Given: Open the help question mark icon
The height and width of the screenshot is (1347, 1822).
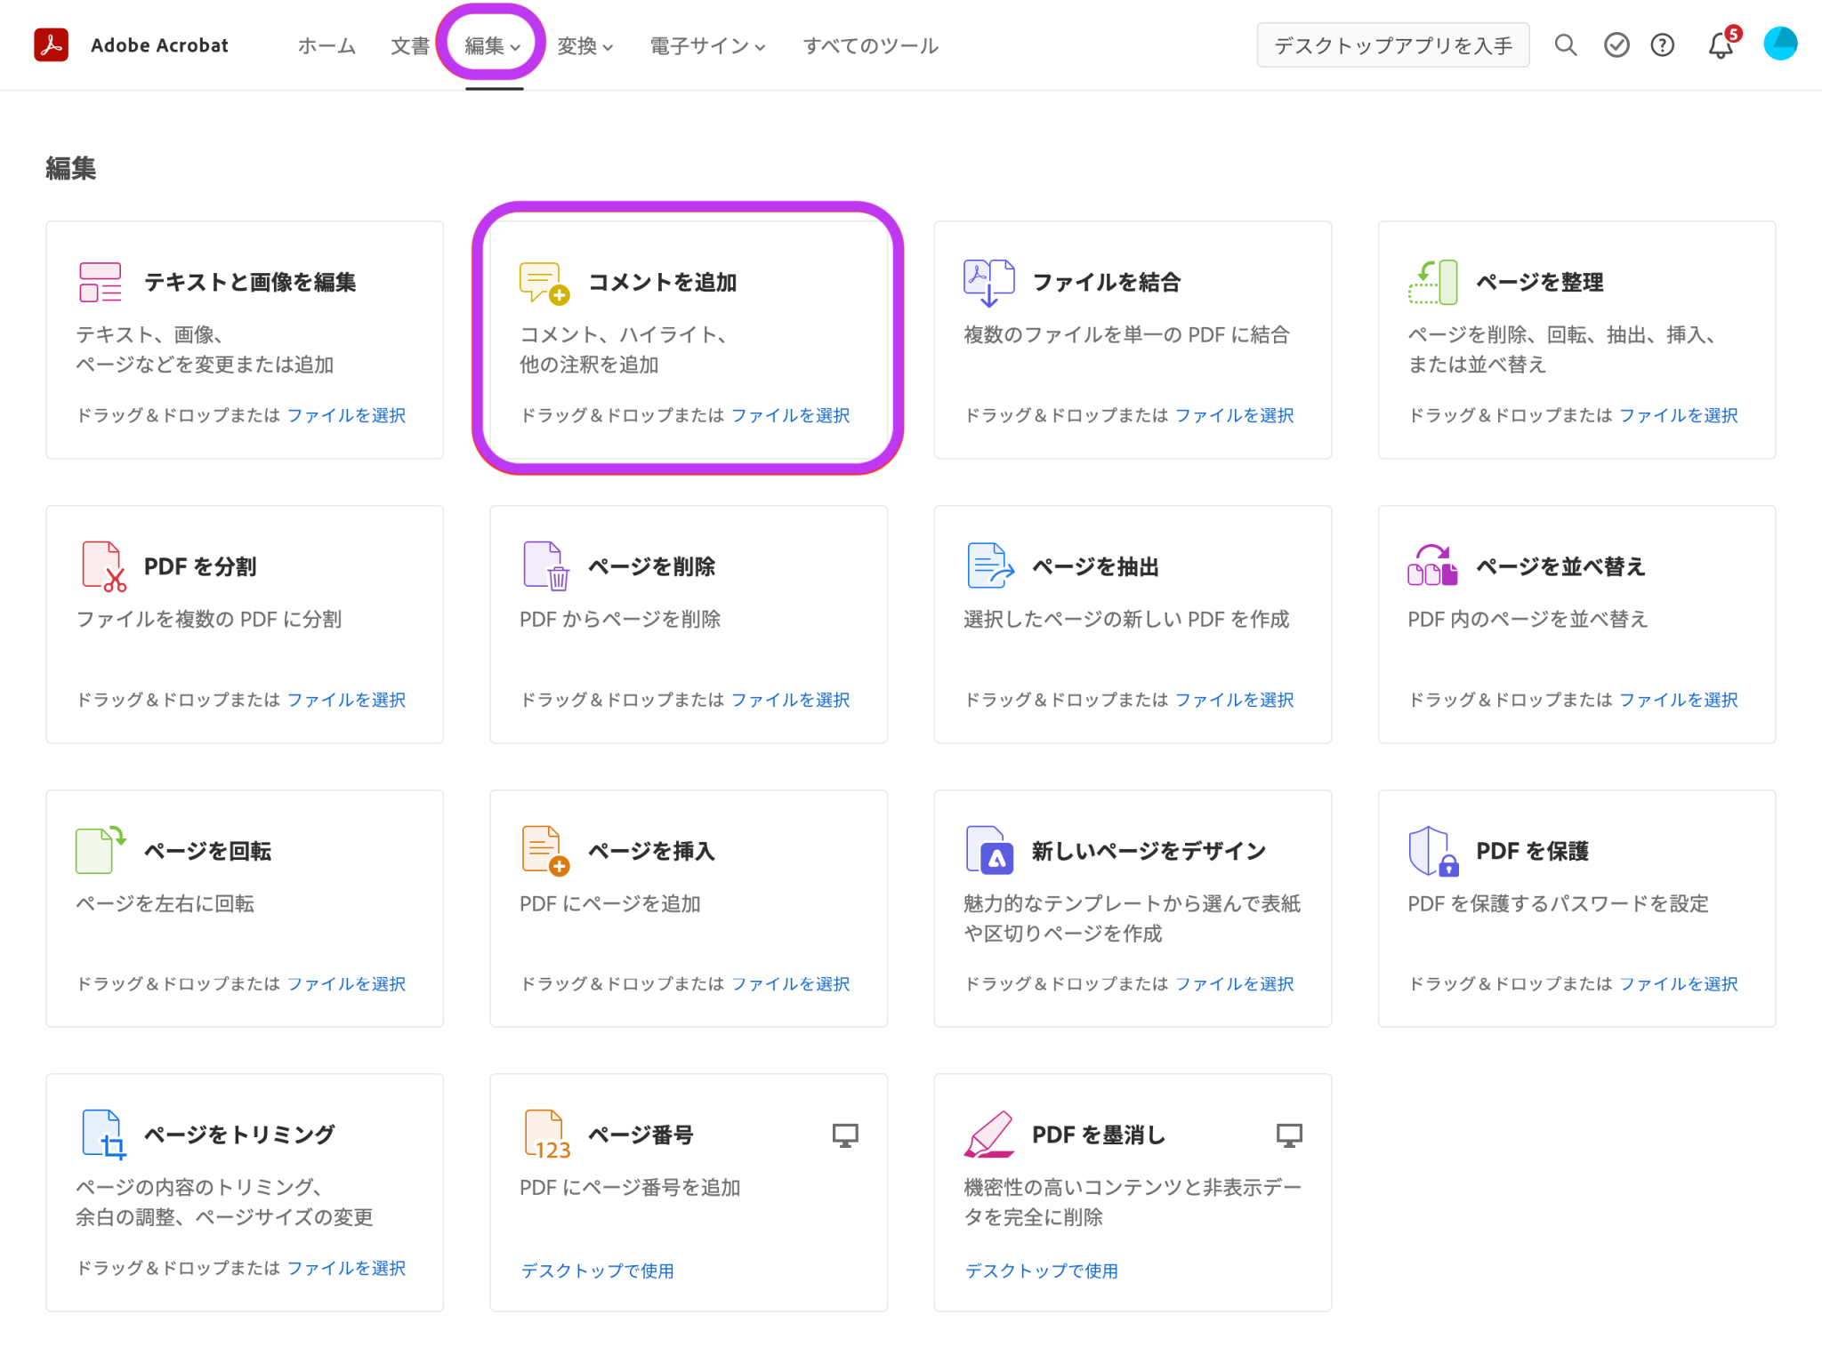Looking at the screenshot, I should click(x=1662, y=44).
